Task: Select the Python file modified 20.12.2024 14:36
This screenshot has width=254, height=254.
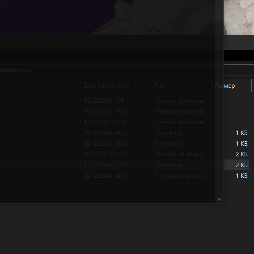Action: point(105,144)
